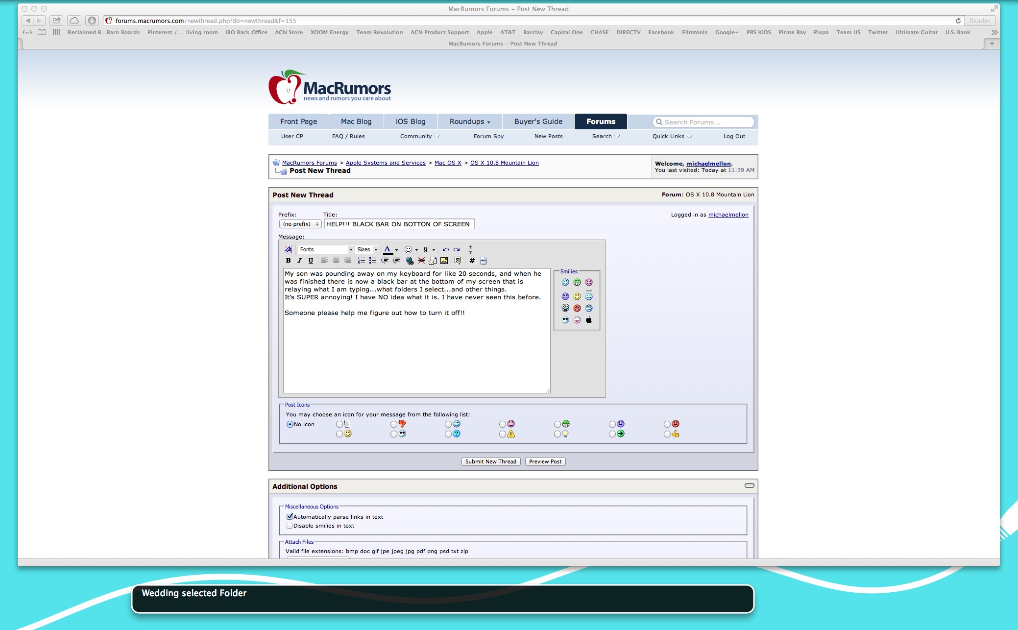Insert an ordered numbered list

tap(362, 261)
